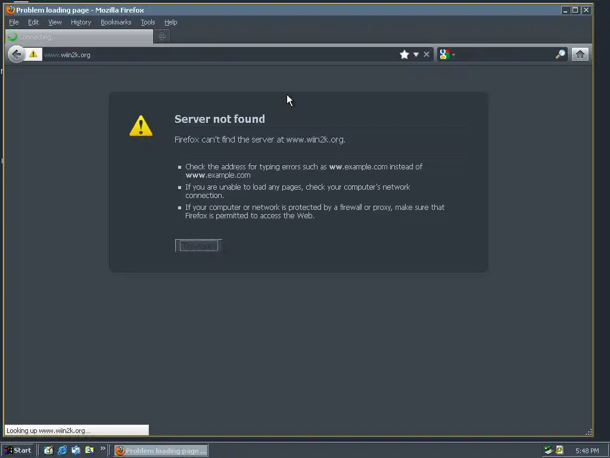Image resolution: width=610 pixels, height=458 pixels.
Task: Maximize the Firefox window
Action: 575,10
